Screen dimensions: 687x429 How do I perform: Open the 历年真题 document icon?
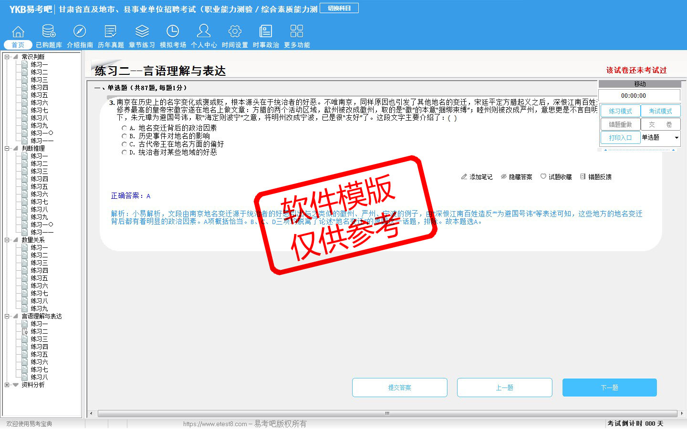[111, 31]
